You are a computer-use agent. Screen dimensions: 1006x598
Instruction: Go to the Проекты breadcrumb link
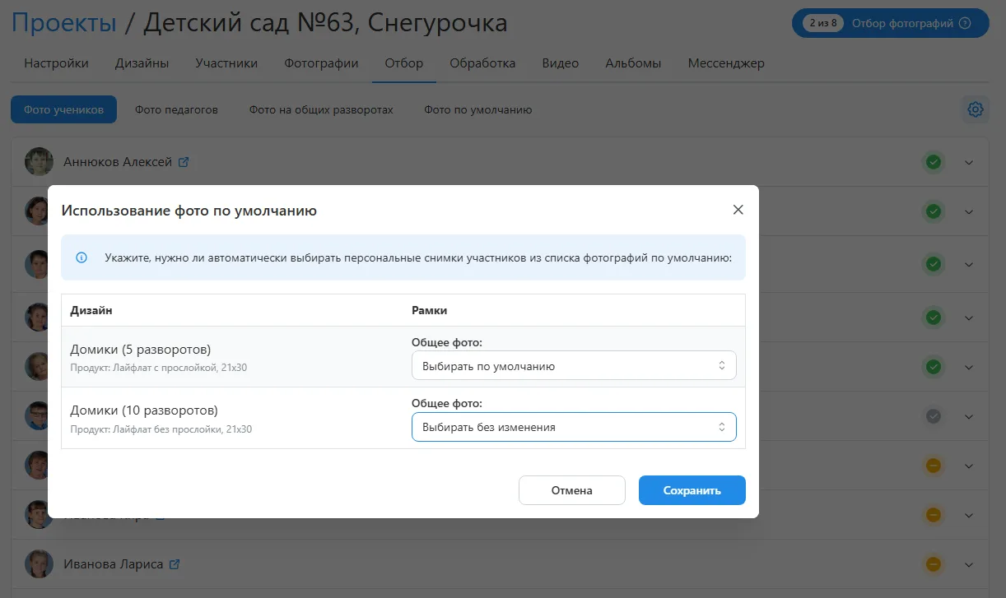pos(64,23)
